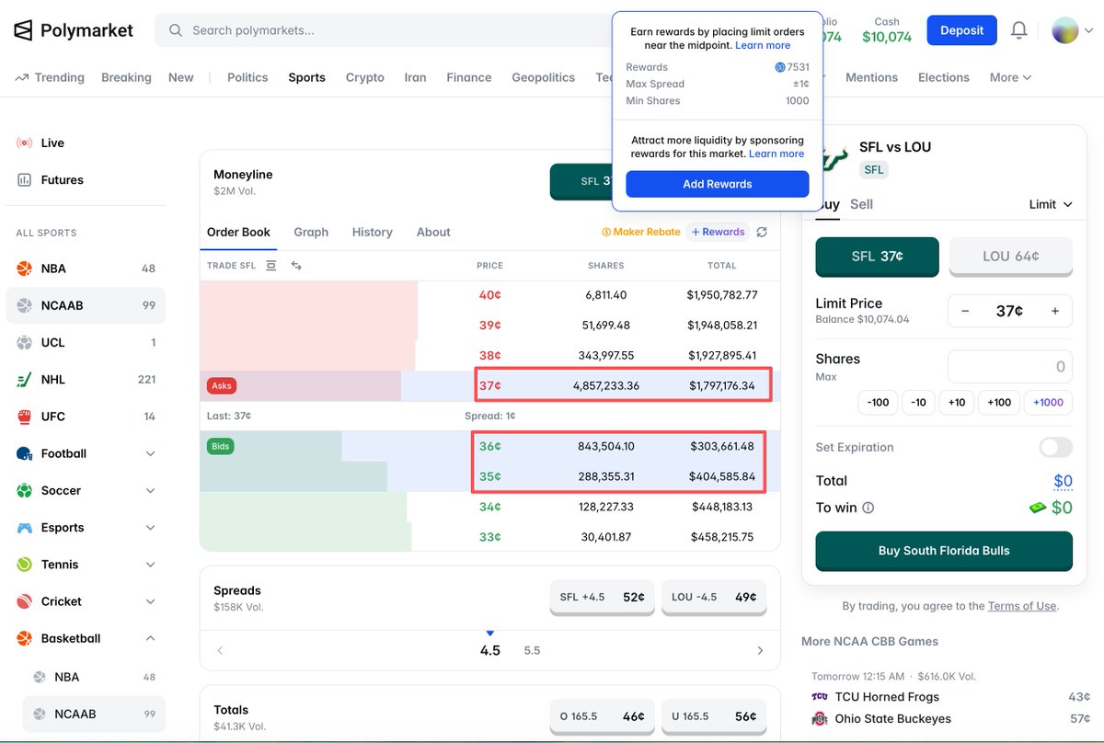Collapse the Basketball sidebar section

(151, 638)
